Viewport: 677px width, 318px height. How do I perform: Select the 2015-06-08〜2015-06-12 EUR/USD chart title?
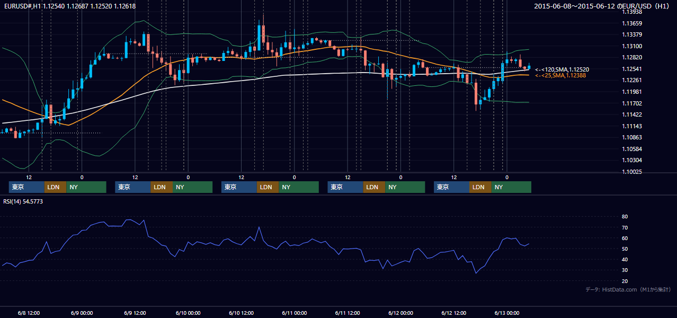coord(602,6)
